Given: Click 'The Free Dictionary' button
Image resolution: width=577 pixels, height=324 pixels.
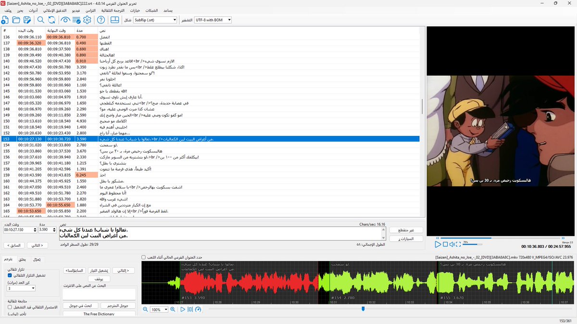Looking at the screenshot, I should pos(99,314).
